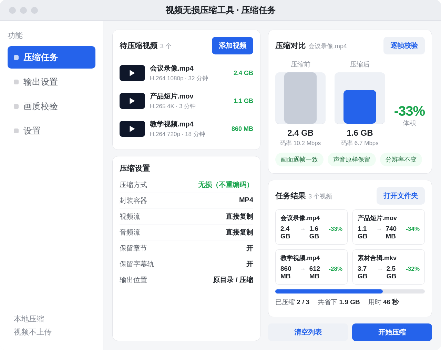Select the 产品短片.mov file name in queue
Image resolution: width=441 pixels, height=350 pixels.
point(172,96)
